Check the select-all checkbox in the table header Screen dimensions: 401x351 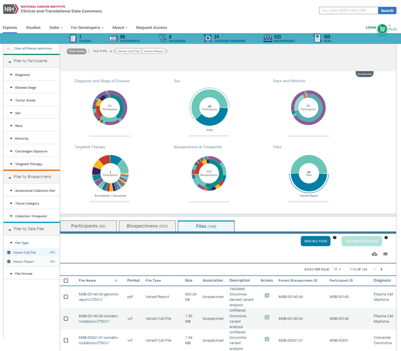click(65, 280)
